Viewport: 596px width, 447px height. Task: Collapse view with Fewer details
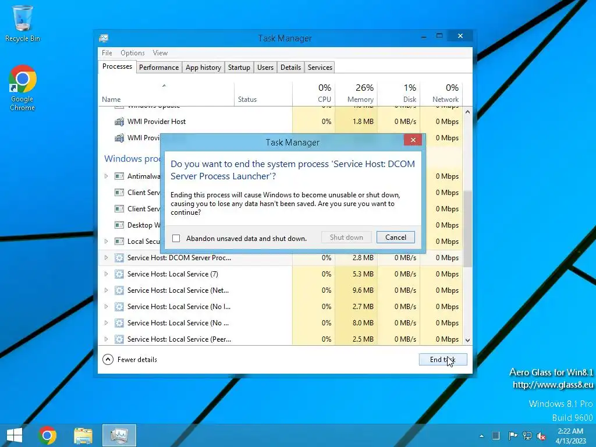pos(130,359)
